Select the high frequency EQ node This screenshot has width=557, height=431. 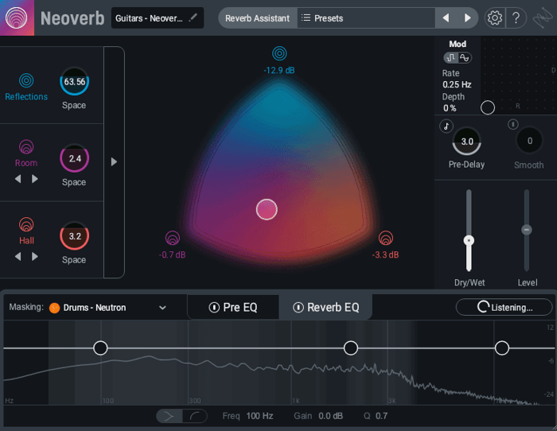pyautogui.click(x=502, y=348)
